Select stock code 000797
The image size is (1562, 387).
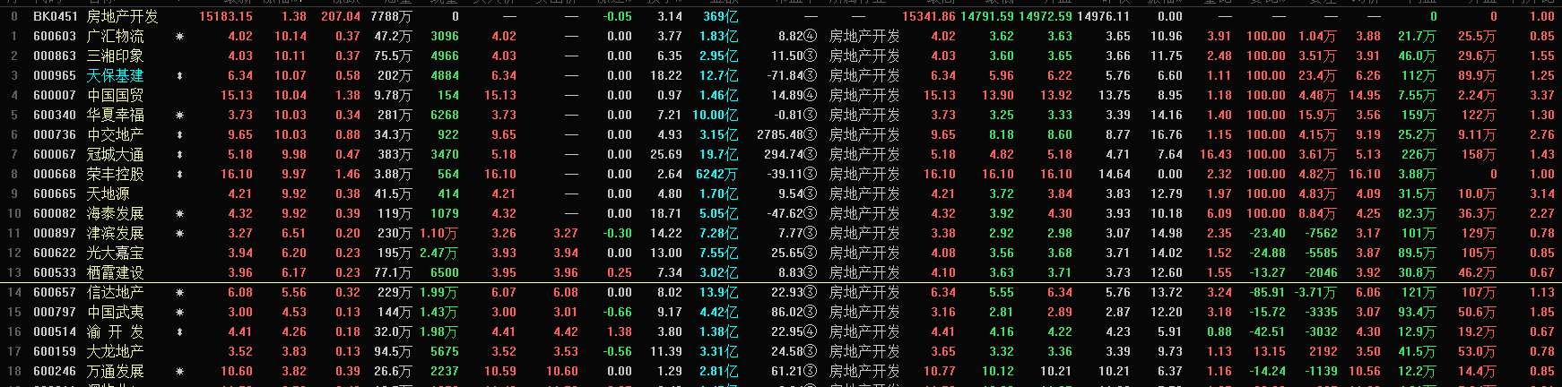55,313
